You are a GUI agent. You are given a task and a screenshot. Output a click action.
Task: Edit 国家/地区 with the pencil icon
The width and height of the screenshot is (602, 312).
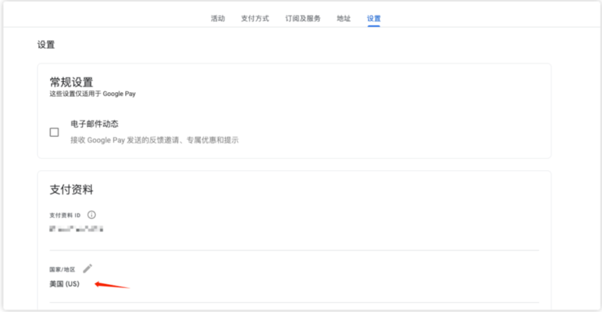(88, 269)
